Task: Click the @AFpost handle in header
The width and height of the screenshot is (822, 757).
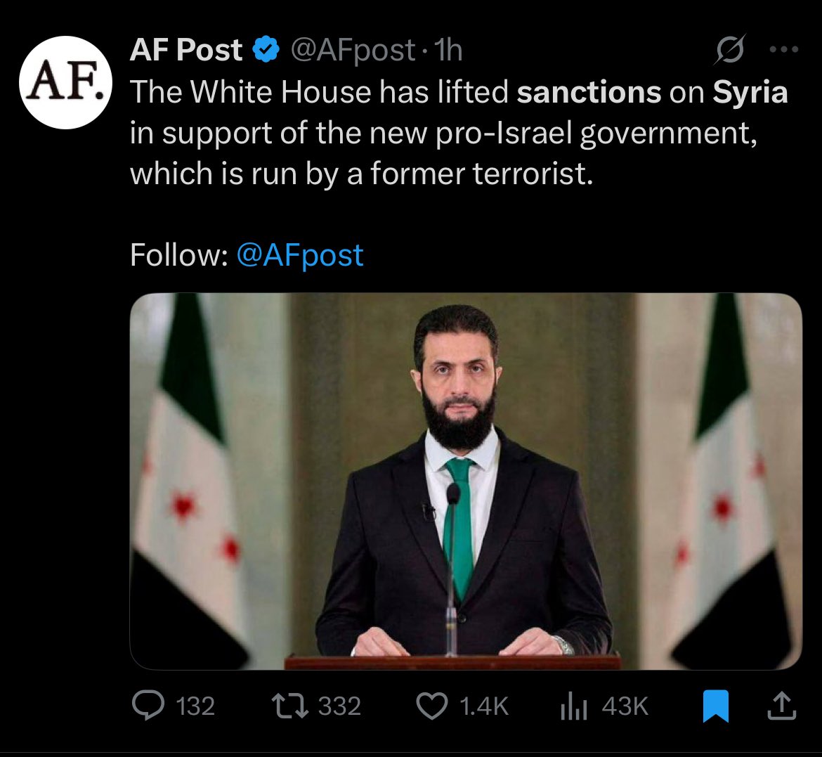Action: (353, 51)
